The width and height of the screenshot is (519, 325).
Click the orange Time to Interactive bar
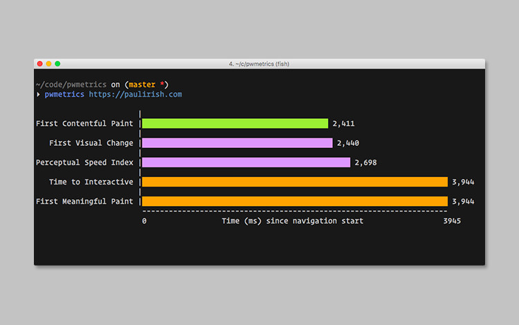coord(294,182)
